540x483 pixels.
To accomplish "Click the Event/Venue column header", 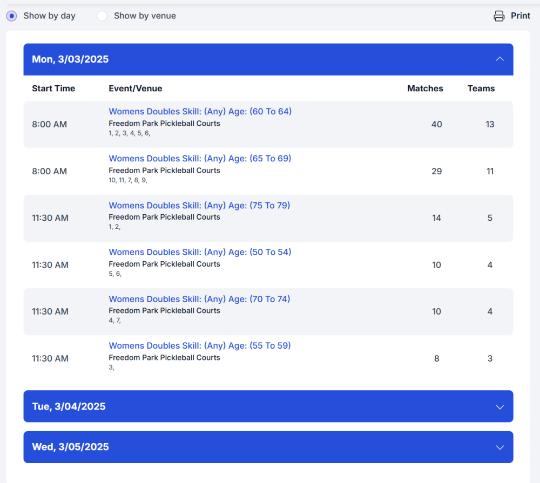I will pyautogui.click(x=136, y=89).
